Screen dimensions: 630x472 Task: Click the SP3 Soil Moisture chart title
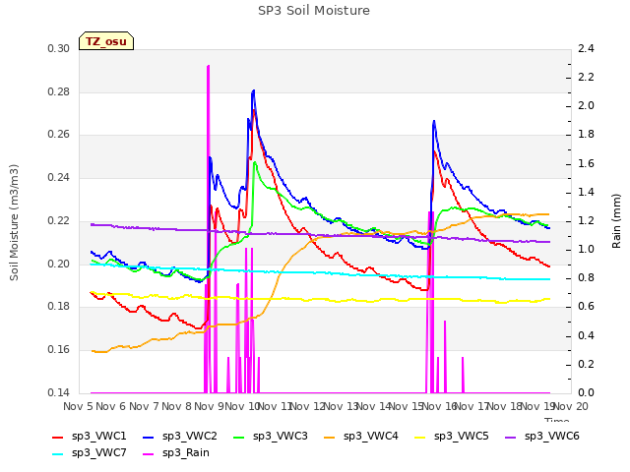click(313, 11)
